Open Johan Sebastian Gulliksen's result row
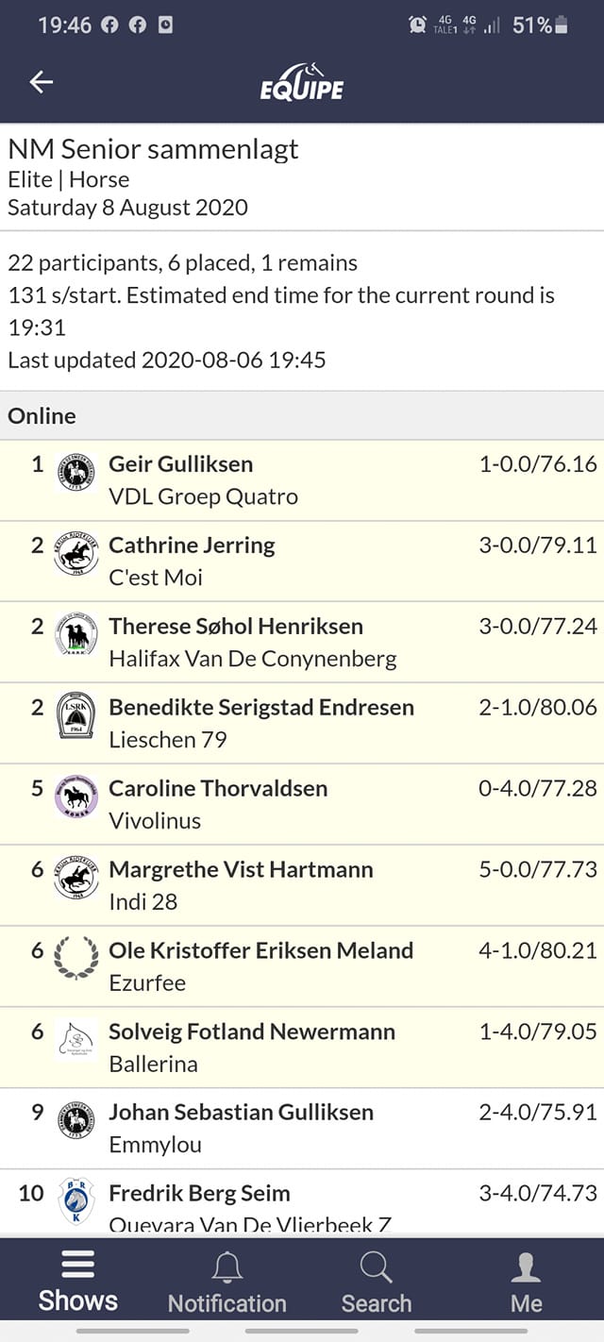Image resolution: width=604 pixels, height=1342 pixels. click(x=302, y=1128)
